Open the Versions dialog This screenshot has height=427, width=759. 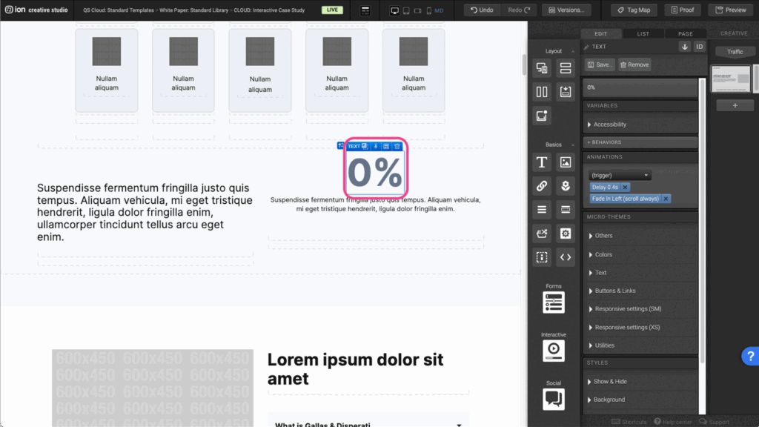566,10
